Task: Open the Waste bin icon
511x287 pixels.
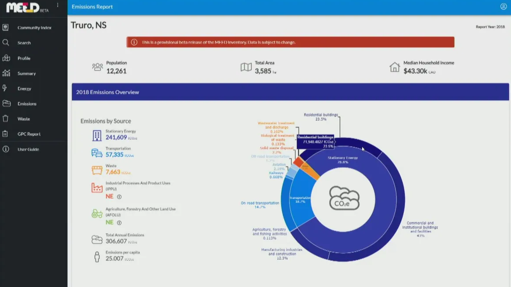Action: click(6, 119)
